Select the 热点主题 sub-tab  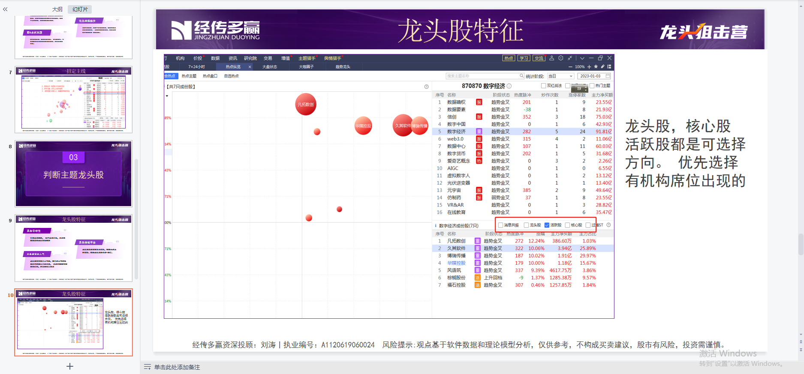(189, 76)
